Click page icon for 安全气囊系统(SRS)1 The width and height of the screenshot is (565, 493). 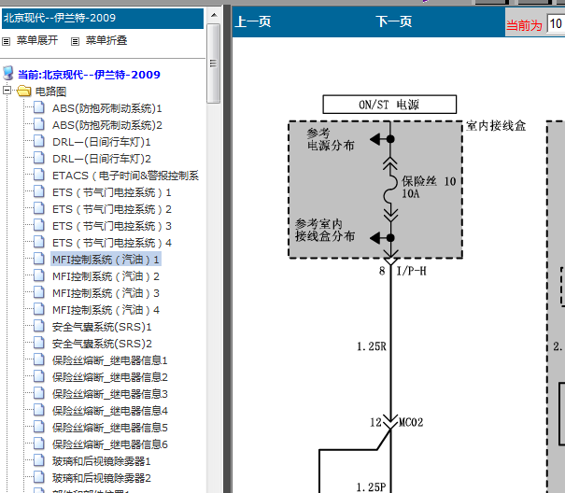point(39,326)
